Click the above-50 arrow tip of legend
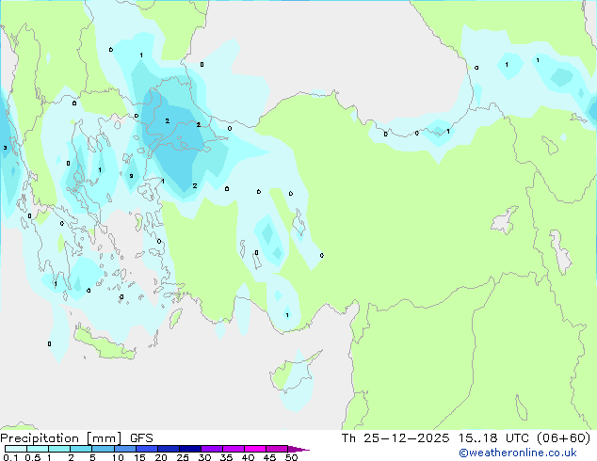Image resolution: width=597 pixels, height=461 pixels. (x=298, y=449)
